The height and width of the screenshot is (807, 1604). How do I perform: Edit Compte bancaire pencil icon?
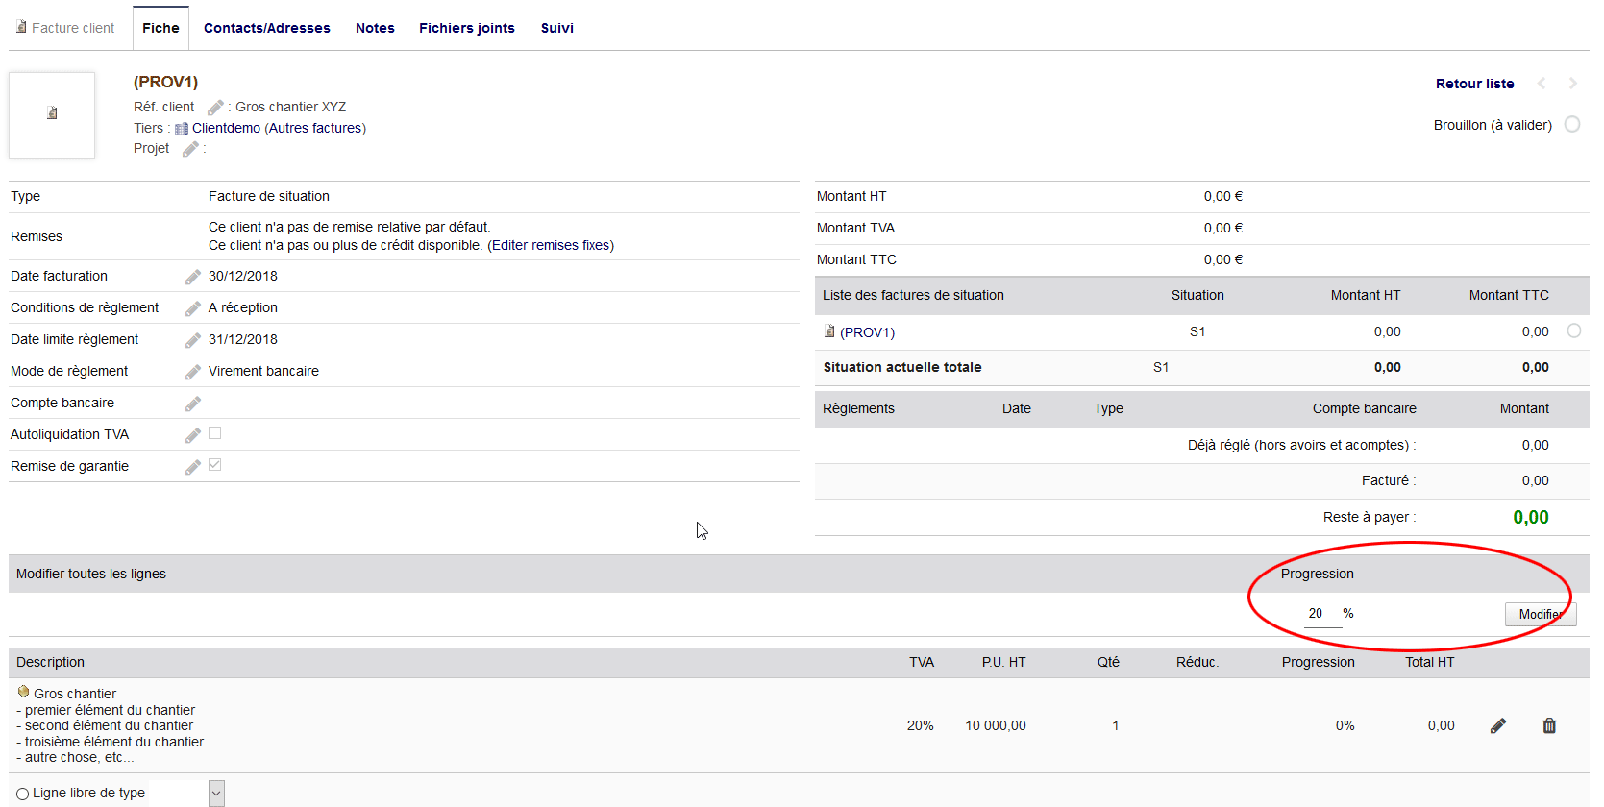[x=193, y=403]
